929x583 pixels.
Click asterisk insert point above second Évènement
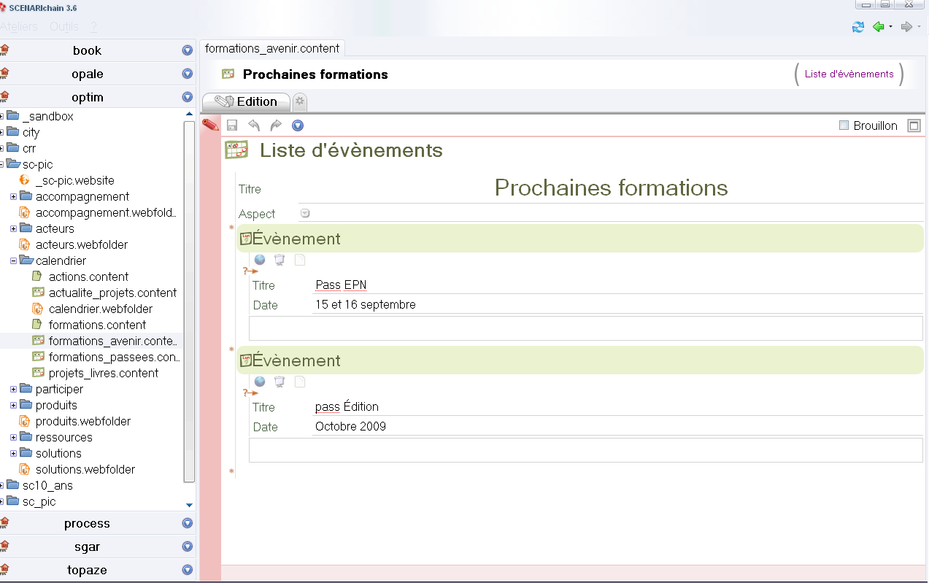tap(231, 350)
